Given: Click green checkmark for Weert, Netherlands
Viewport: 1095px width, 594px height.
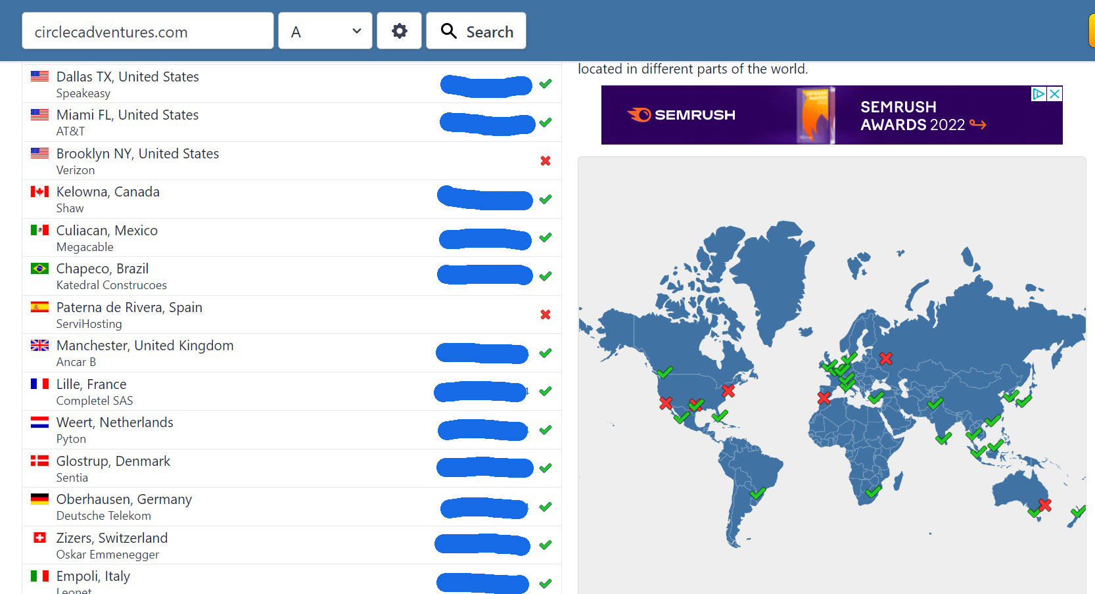Looking at the screenshot, I should pos(545,430).
